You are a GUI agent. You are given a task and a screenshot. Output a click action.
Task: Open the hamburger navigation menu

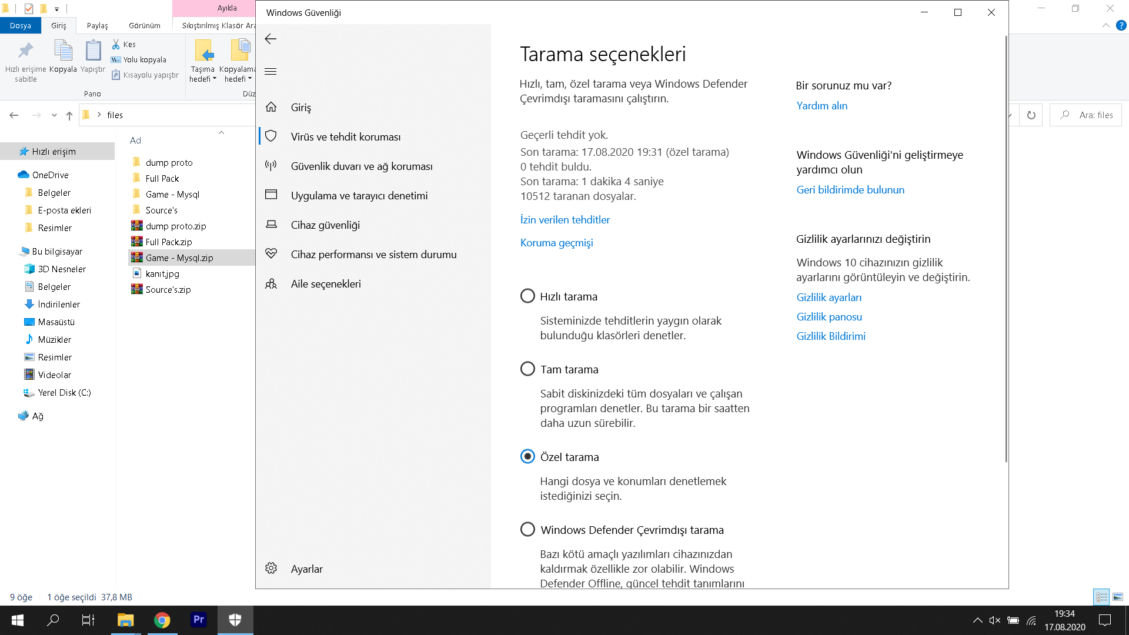pyautogui.click(x=270, y=72)
